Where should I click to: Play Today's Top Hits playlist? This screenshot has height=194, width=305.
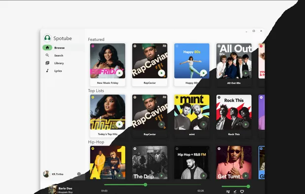(119, 125)
